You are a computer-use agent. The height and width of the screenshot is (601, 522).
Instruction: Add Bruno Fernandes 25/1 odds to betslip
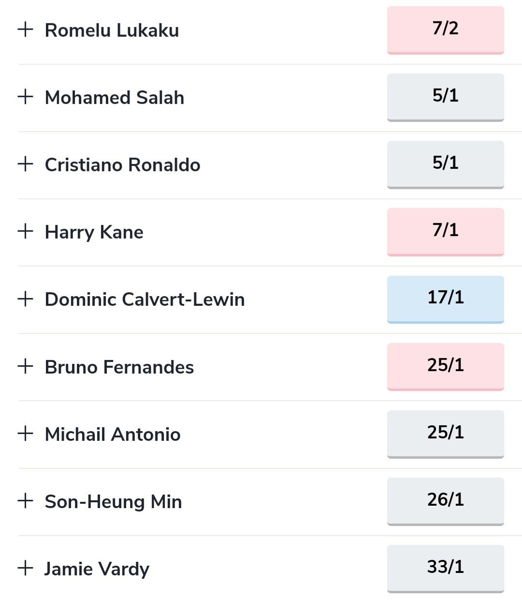445,366
